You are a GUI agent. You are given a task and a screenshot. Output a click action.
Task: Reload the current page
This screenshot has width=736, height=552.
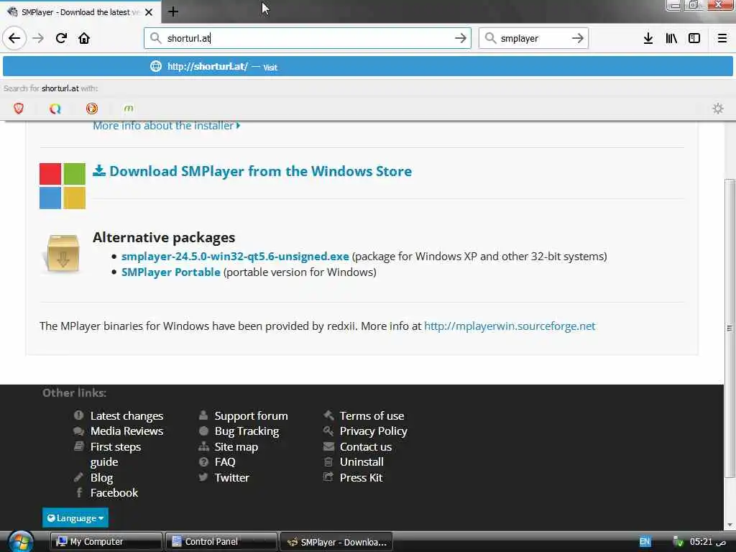click(x=61, y=38)
